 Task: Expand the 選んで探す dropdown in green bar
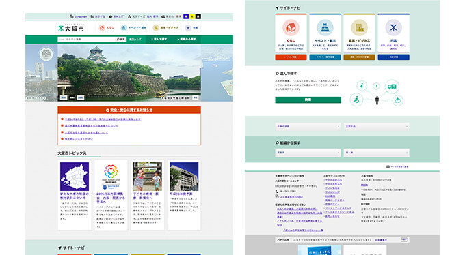point(159,39)
